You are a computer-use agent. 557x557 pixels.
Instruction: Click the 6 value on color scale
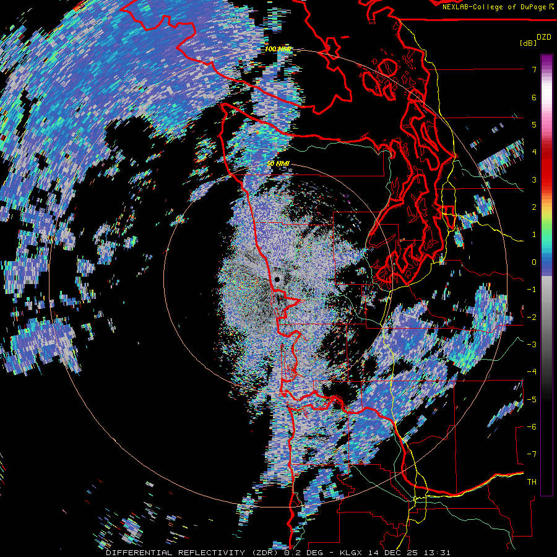coord(534,97)
